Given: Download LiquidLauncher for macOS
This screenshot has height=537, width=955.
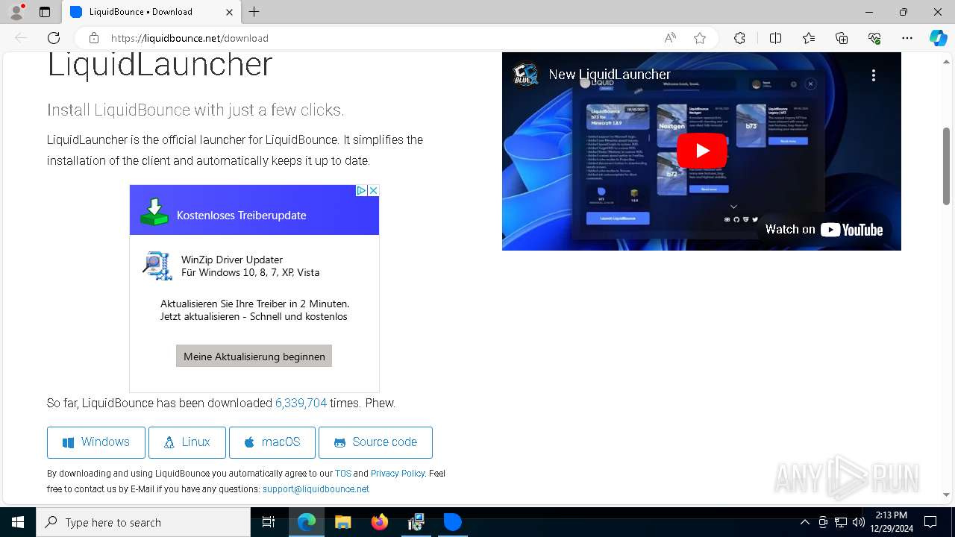Looking at the screenshot, I should [x=272, y=442].
